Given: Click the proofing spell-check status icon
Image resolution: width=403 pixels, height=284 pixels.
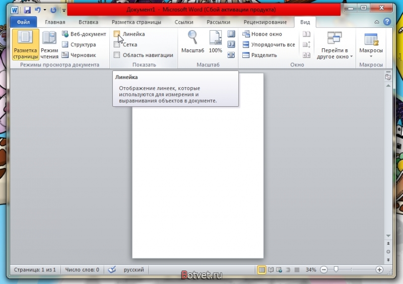Looking at the screenshot, I should [112, 269].
